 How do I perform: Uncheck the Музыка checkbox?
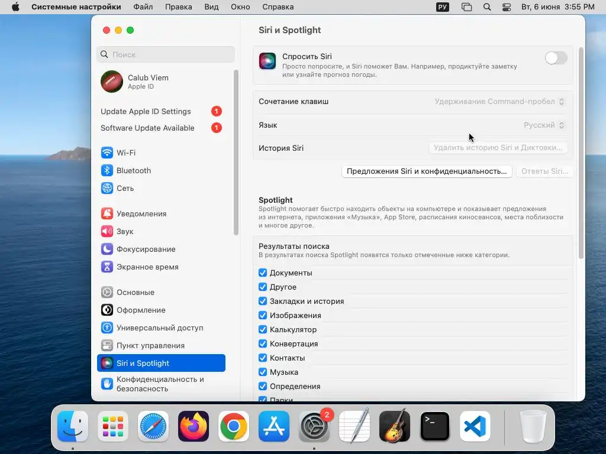[x=263, y=372]
